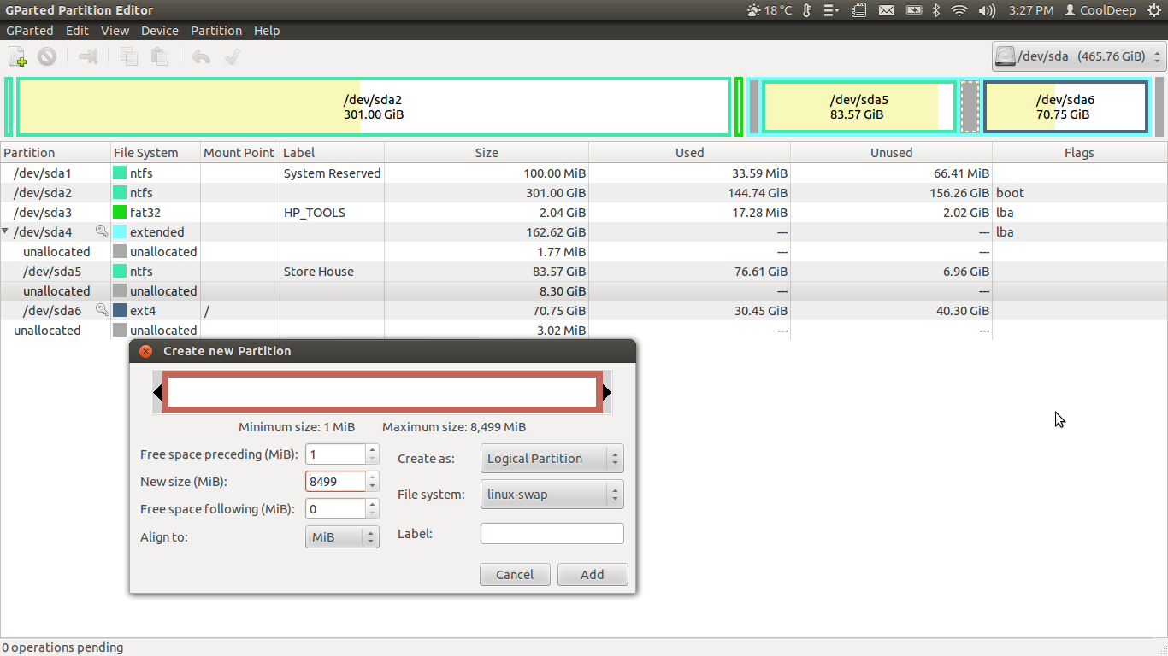Increase Free space preceding with stepper up arrow
The height and width of the screenshot is (656, 1168).
(x=372, y=449)
